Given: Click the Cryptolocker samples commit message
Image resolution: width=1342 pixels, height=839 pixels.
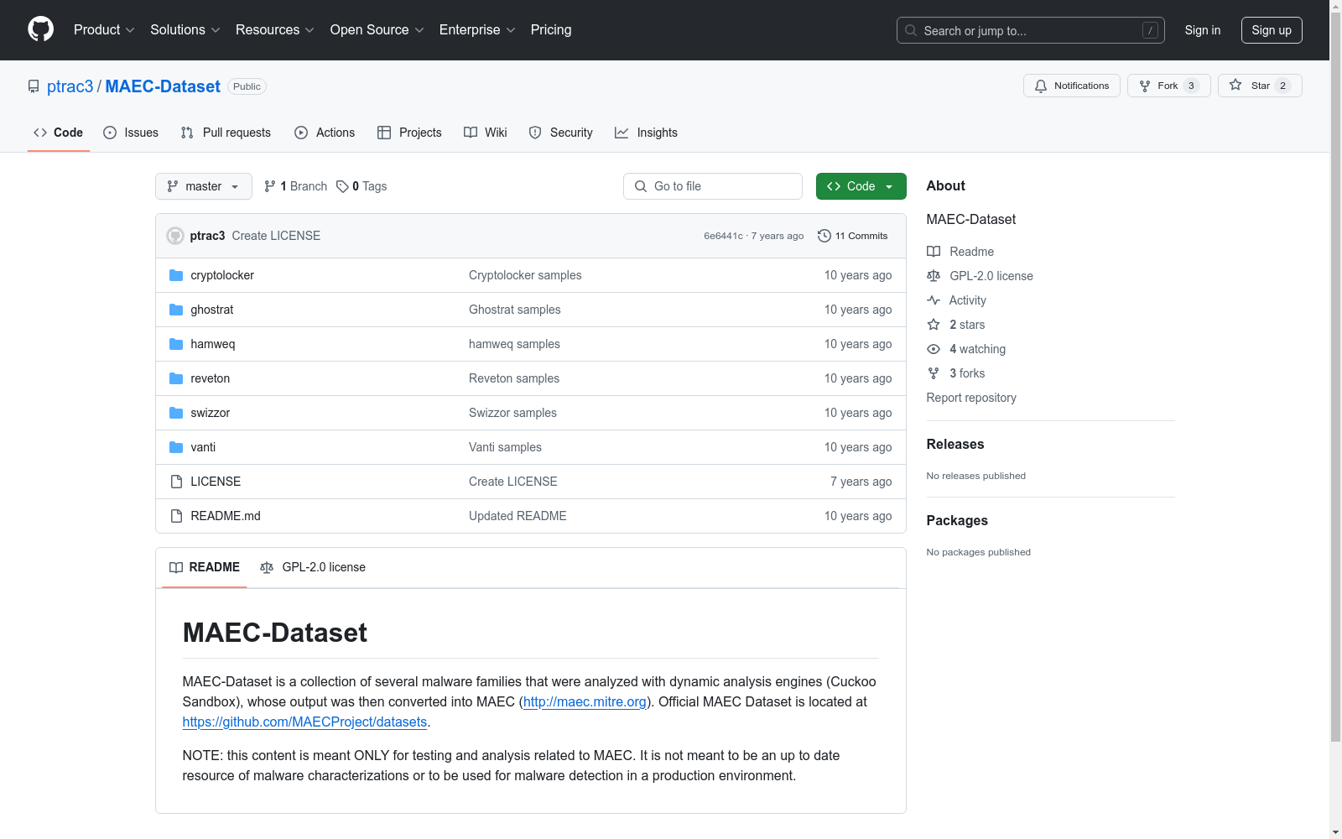Looking at the screenshot, I should tap(525, 275).
